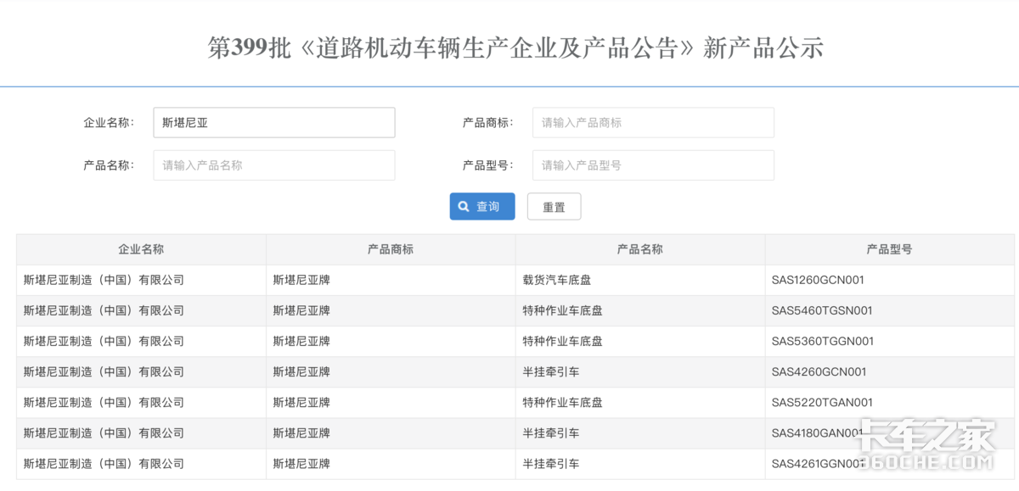Image resolution: width=1019 pixels, height=491 pixels.
Task: Click the page title 第399批 heading
Action: 515,47
